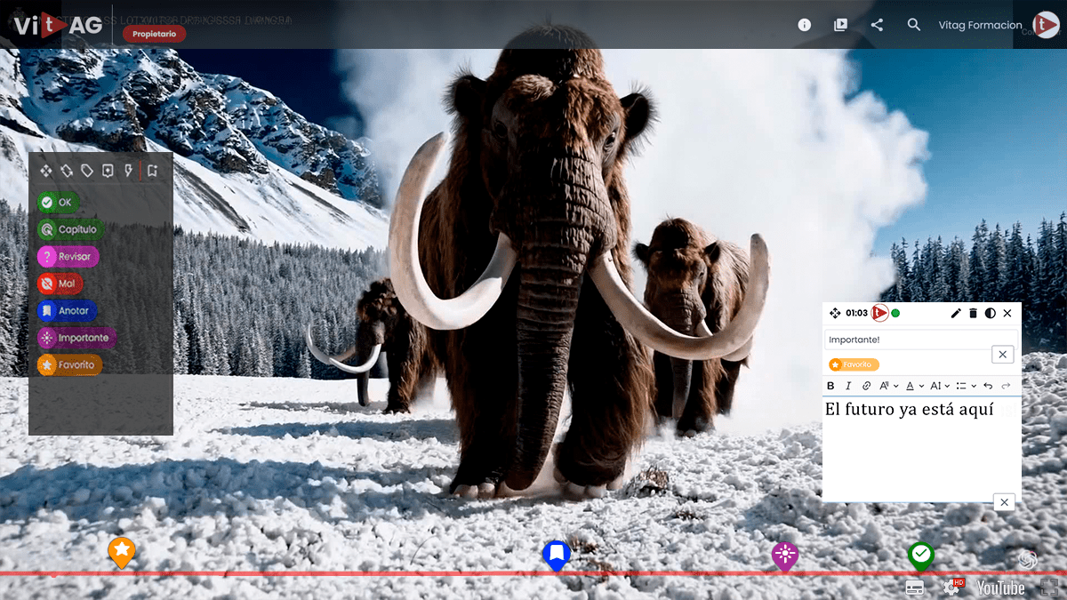Click the red play logo in note header
The image size is (1067, 600).
tap(880, 313)
